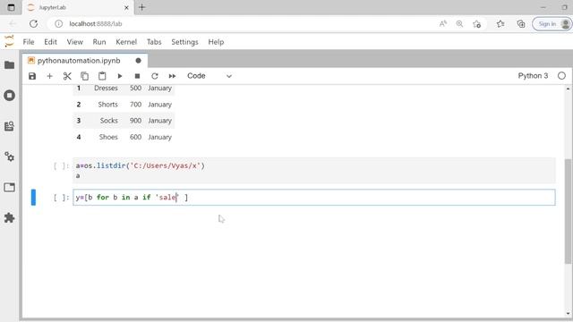This screenshot has width=573, height=322.
Task: Open the Running Terminals and Kernels panel
Action: [10, 96]
